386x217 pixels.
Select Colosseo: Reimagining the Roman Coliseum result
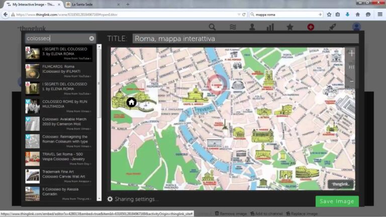(59, 141)
